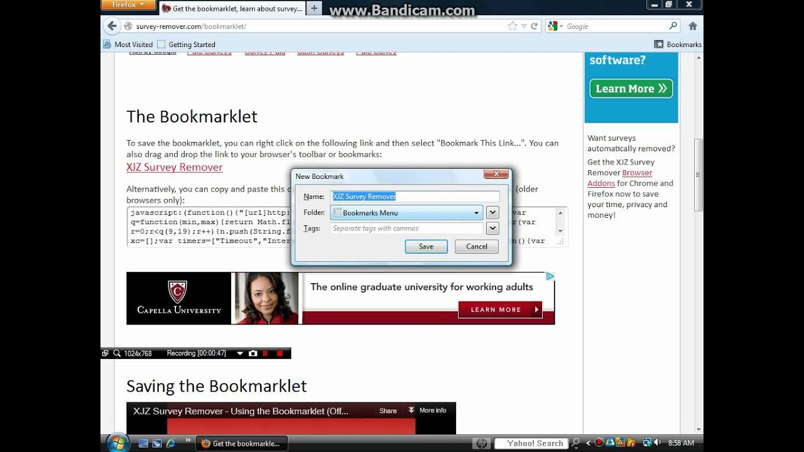Image resolution: width=804 pixels, height=452 pixels.
Task: Close the New Bookmark dialog with X
Action: tap(496, 174)
